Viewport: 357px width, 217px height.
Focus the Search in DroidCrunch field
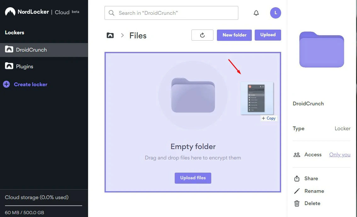[171, 13]
